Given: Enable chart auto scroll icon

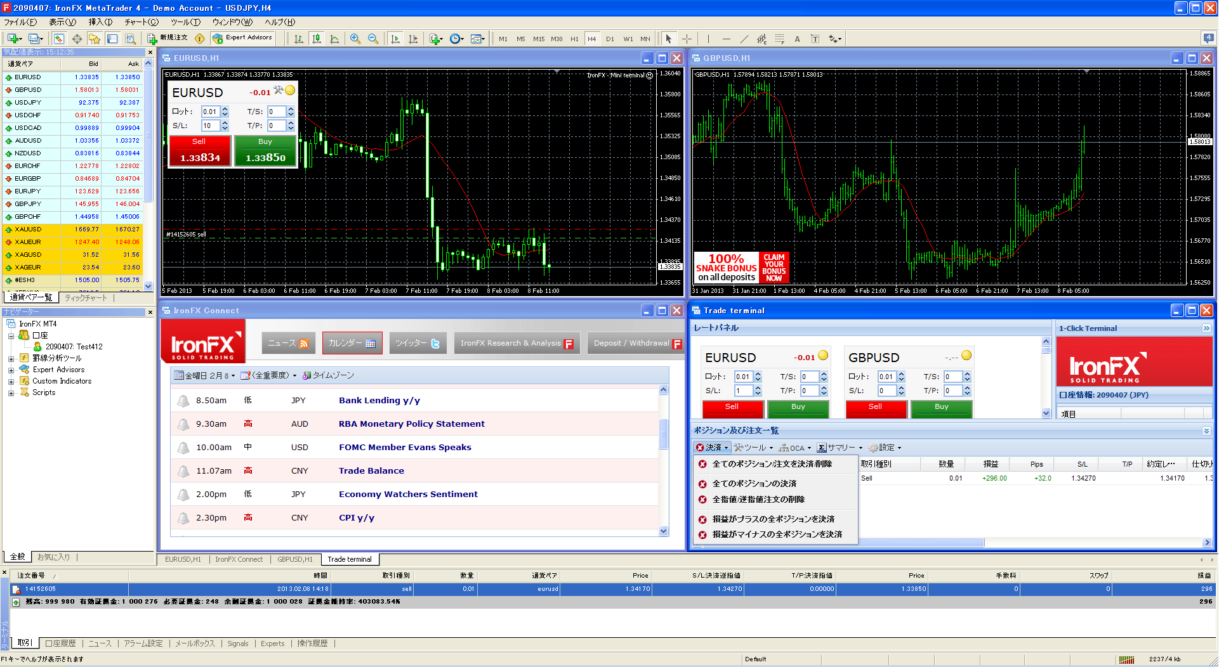Looking at the screenshot, I should (x=395, y=39).
